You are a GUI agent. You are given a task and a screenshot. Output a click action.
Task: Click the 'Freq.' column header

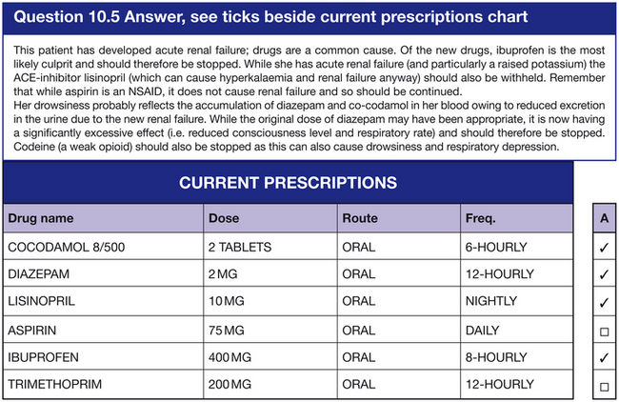pos(480,218)
